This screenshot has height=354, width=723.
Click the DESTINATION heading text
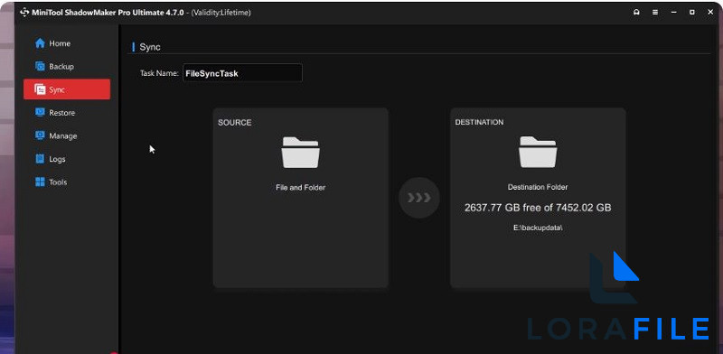point(479,122)
